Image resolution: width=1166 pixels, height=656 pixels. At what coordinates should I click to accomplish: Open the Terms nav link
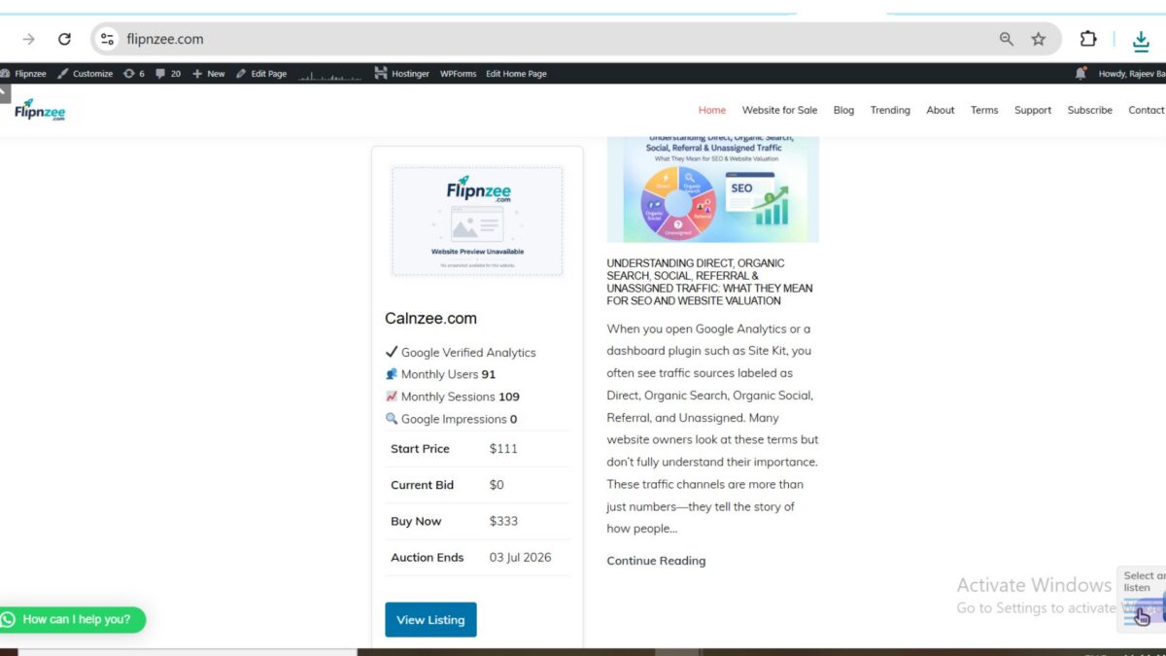[x=984, y=110]
